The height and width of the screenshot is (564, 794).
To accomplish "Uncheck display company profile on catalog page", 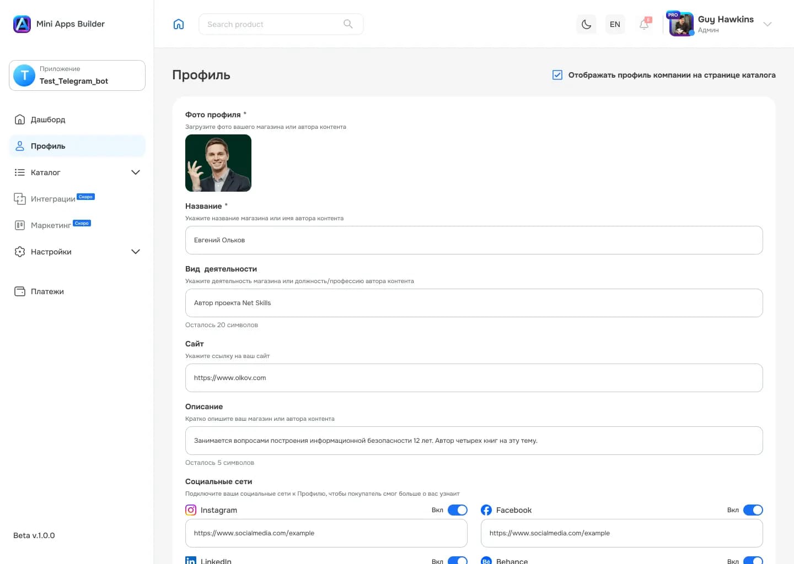I will 557,75.
